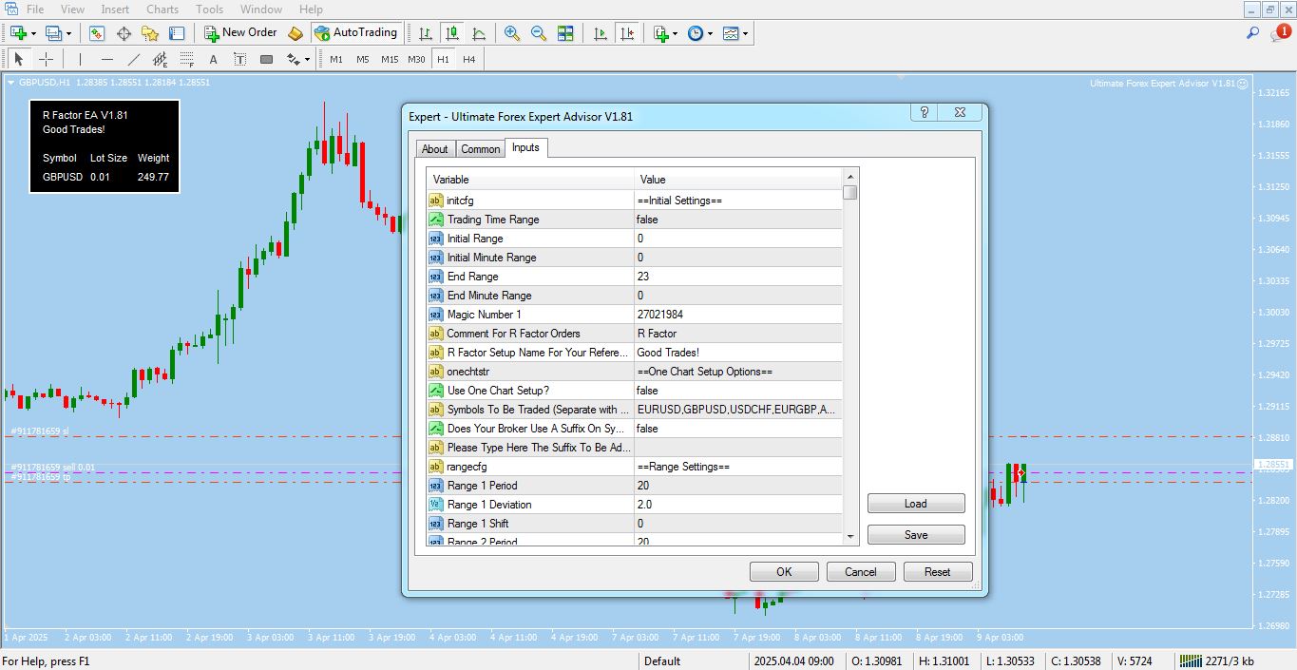Open the Default profile selector in status bar
This screenshot has width=1297, height=670.
click(662, 661)
